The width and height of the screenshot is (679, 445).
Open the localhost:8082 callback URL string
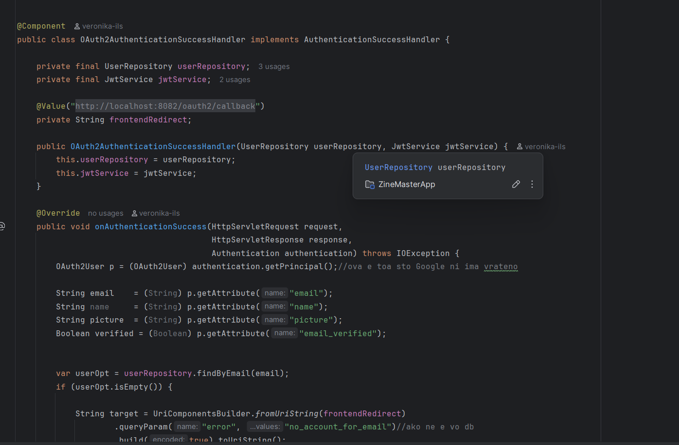165,106
